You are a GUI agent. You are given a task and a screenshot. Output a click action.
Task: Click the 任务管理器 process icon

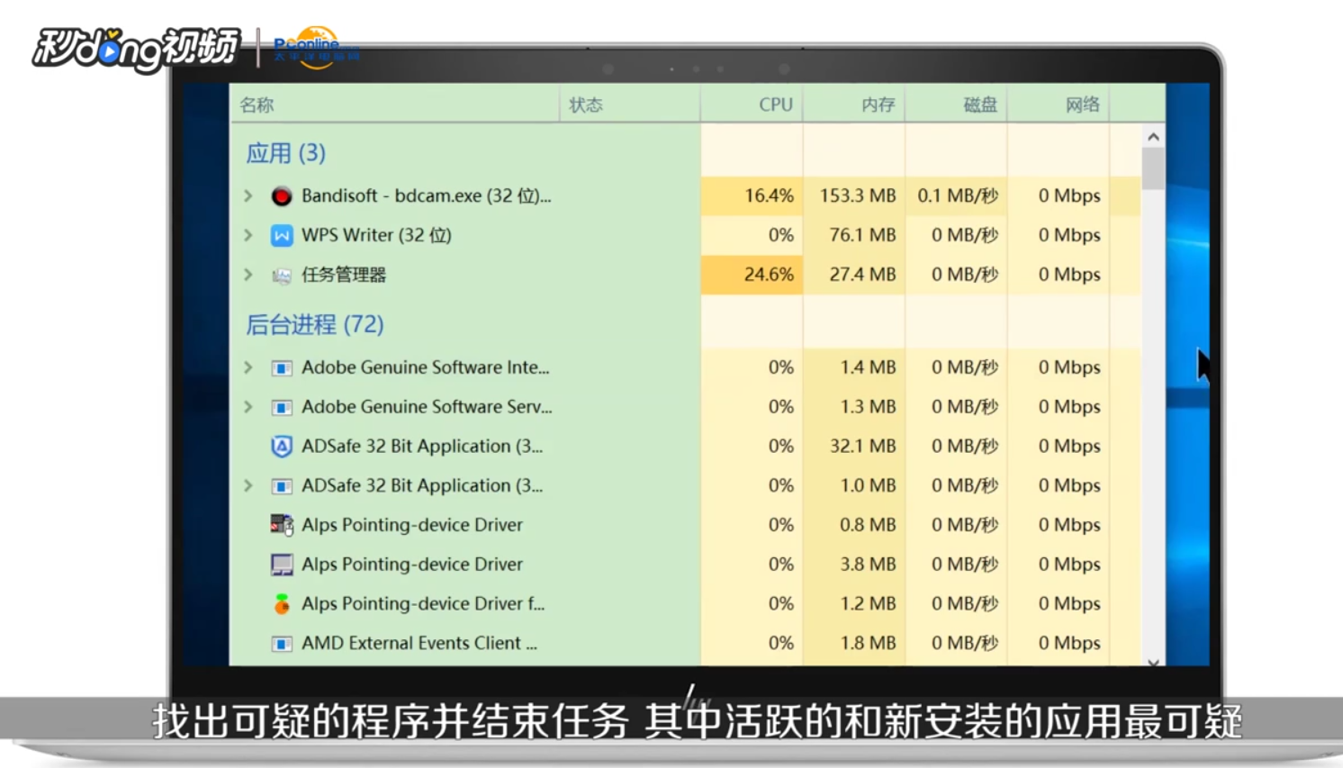click(282, 276)
